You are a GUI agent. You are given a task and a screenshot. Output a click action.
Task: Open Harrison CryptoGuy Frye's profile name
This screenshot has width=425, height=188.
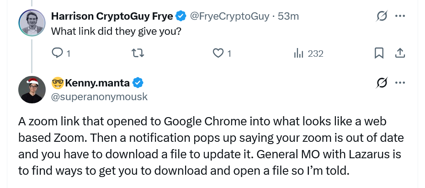tap(112, 16)
